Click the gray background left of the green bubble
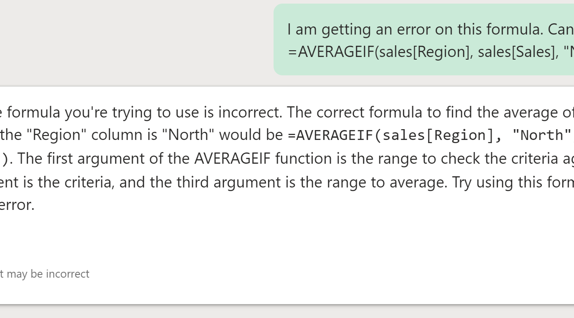 coord(135,40)
